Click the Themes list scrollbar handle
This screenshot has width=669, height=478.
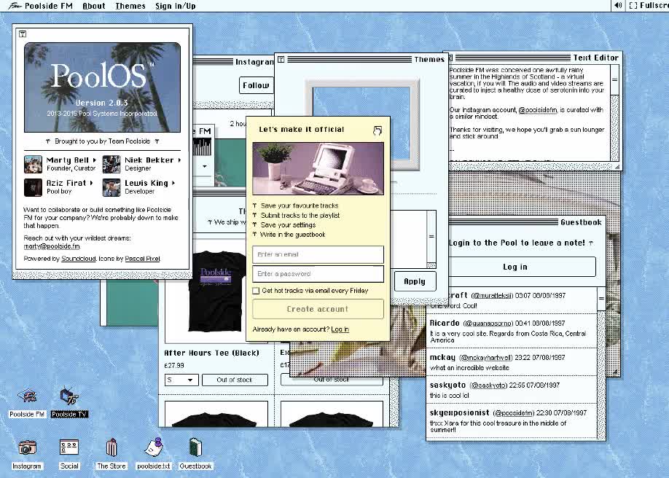[x=431, y=236]
